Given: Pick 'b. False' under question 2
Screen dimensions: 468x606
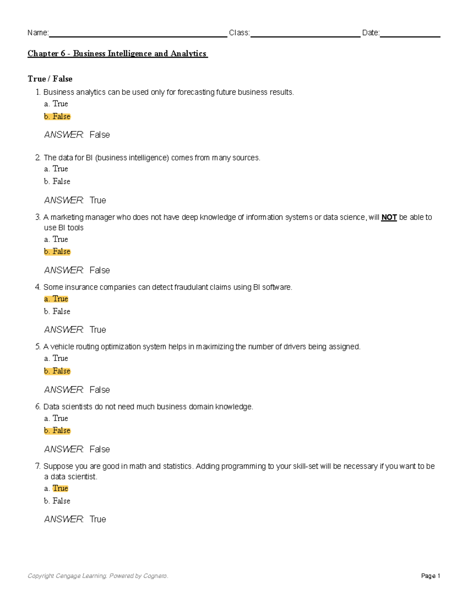Looking at the screenshot, I should pos(57,181).
